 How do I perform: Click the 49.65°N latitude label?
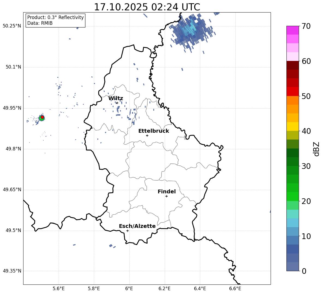pyautogui.click(x=12, y=190)
